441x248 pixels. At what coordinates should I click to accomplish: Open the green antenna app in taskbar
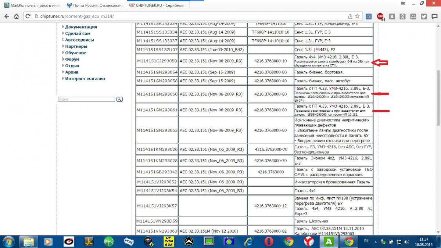[x=108, y=241]
